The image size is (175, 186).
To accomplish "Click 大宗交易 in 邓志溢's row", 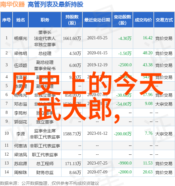I will point(164,104).
